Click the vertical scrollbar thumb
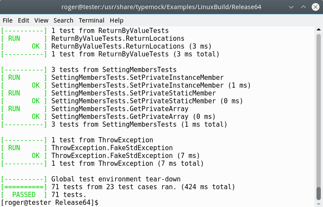 click(x=320, y=194)
